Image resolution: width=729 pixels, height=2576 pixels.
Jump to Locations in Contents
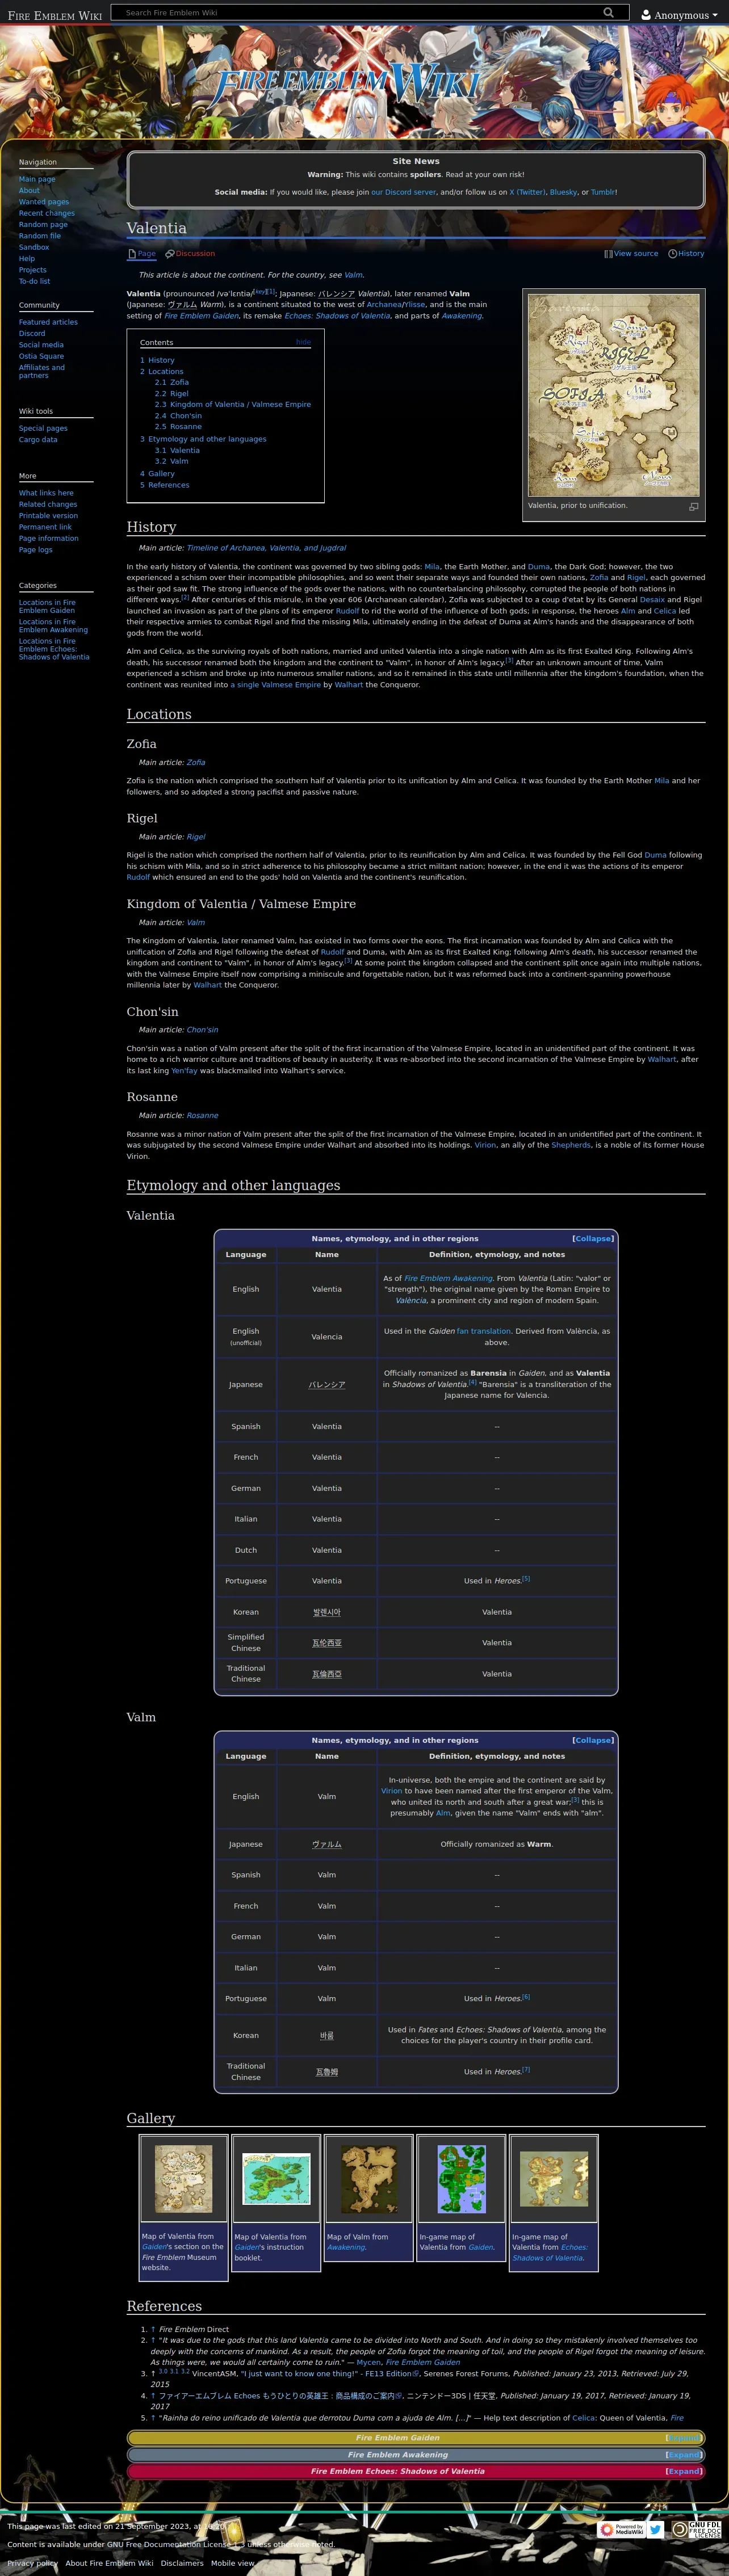(161, 371)
